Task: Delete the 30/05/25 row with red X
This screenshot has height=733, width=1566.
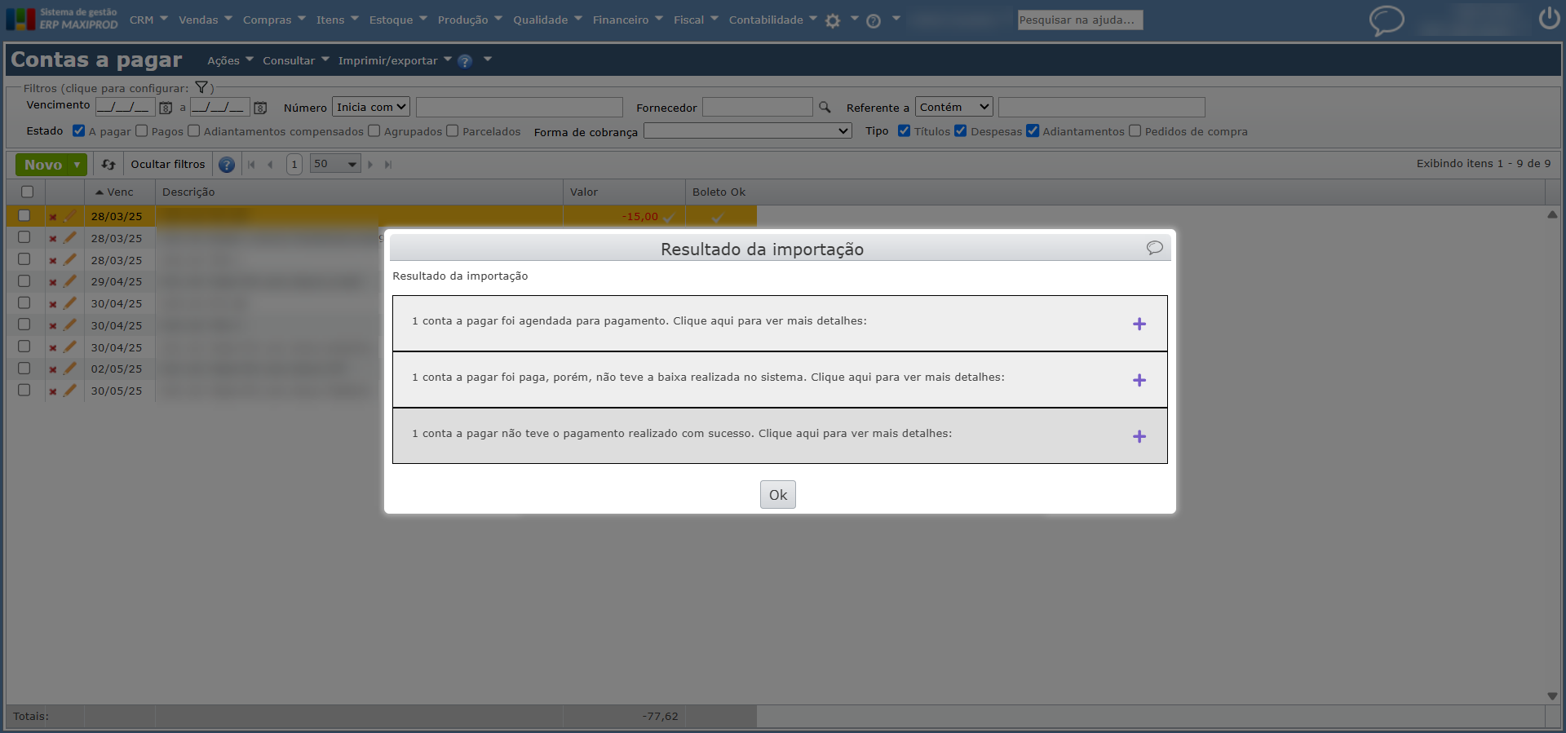Action: [x=52, y=391]
